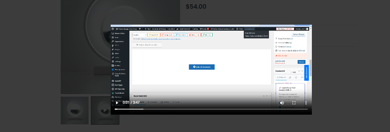Click the Howdy admin account menu
Image resolution: width=390 pixels, height=132 pixels.
302,29
